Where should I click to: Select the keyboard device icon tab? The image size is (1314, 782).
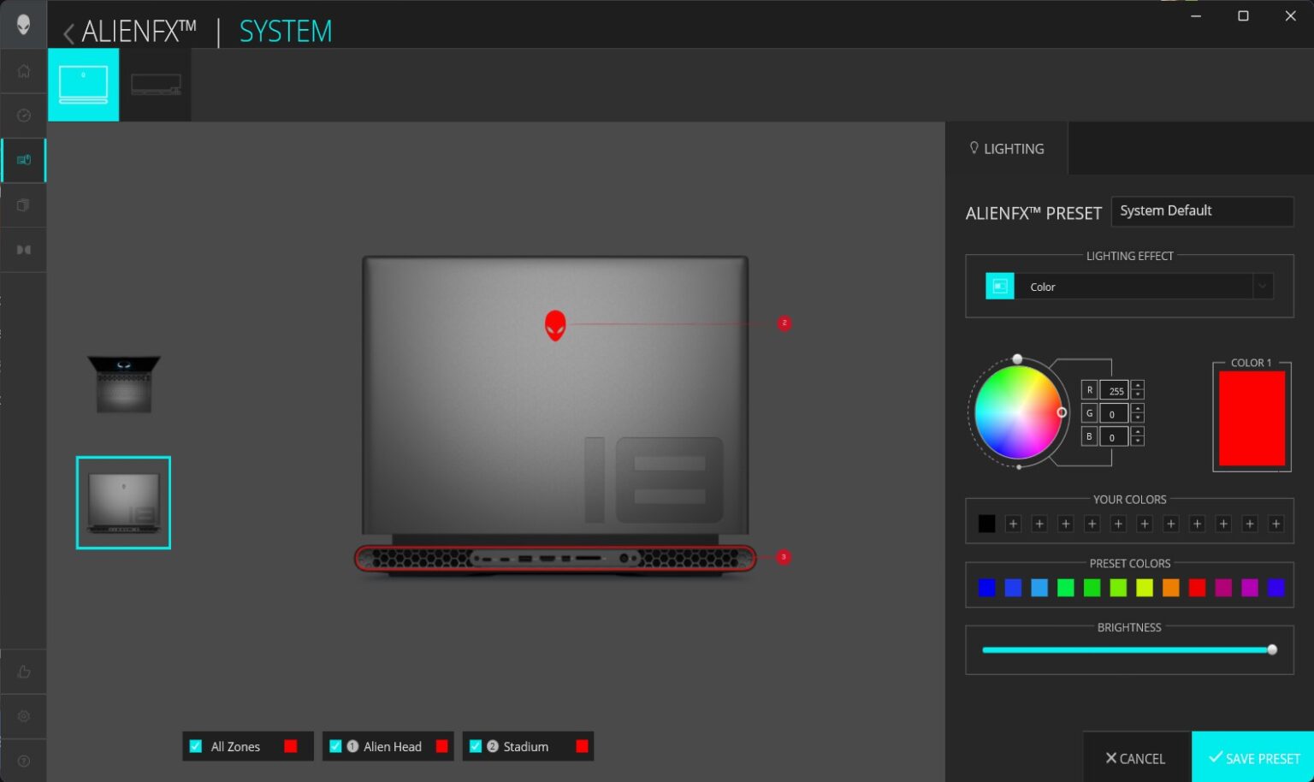(156, 85)
